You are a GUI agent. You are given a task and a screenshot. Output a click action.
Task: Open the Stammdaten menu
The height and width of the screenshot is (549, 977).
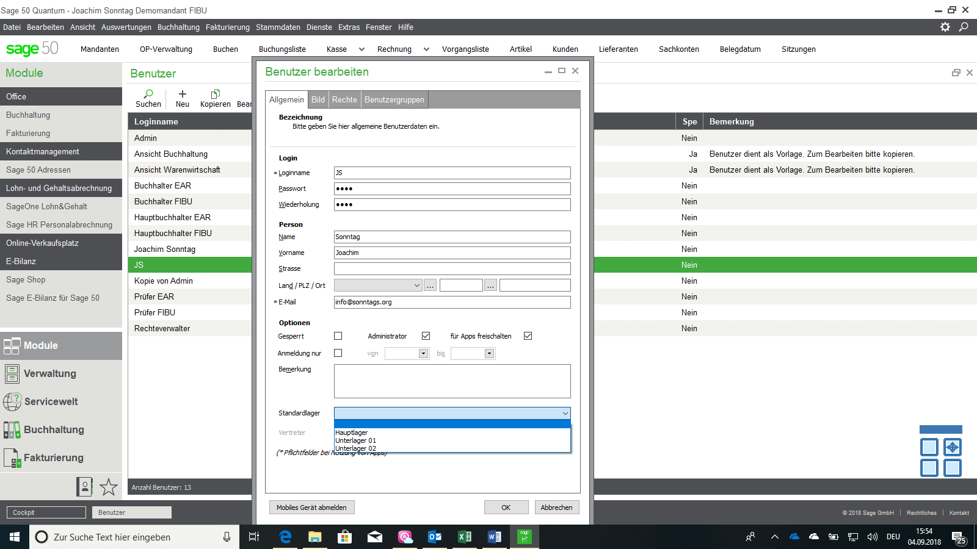coord(278,27)
